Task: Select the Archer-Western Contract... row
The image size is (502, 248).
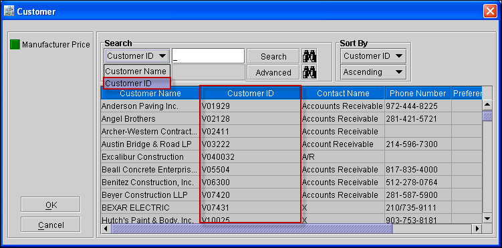Action: tap(291, 132)
